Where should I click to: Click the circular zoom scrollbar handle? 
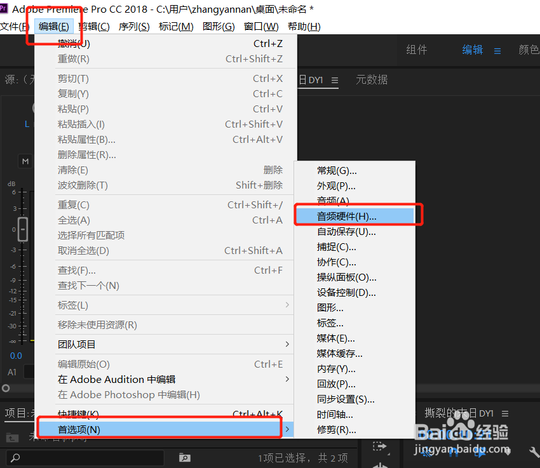(6, 388)
